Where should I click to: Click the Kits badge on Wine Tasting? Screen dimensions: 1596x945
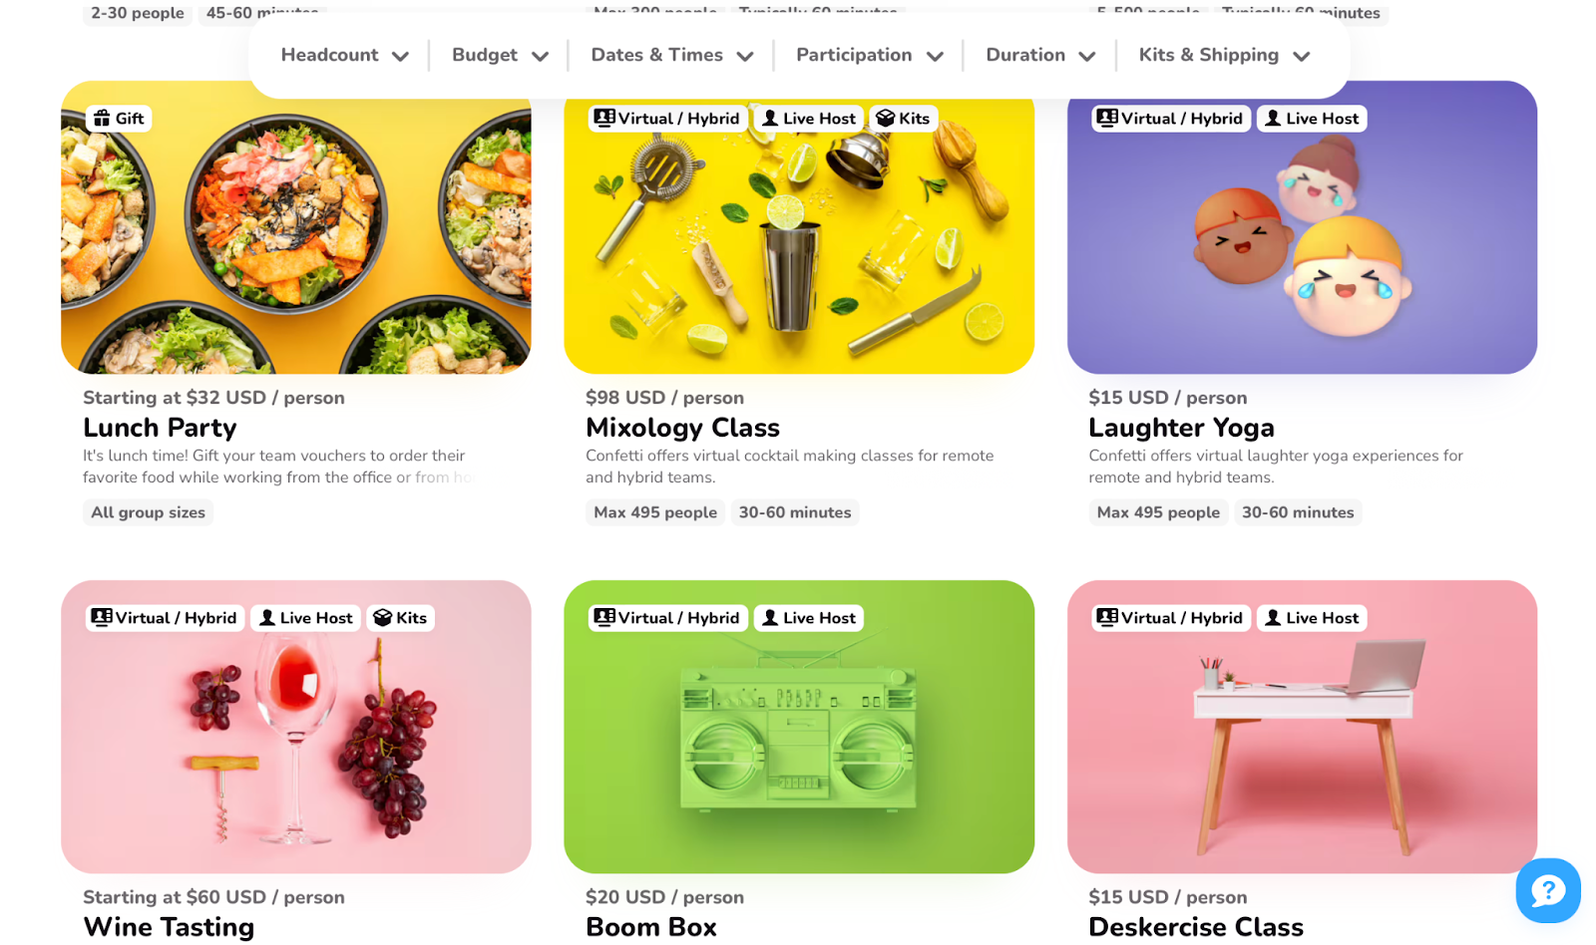click(x=400, y=618)
